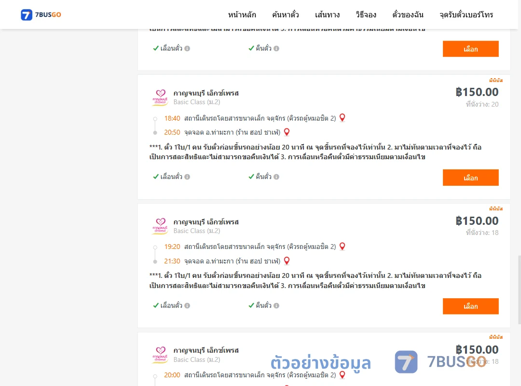Viewport: 521px width, 386px height.
Task: Click the 20:00 departure time text
Action: [172, 375]
